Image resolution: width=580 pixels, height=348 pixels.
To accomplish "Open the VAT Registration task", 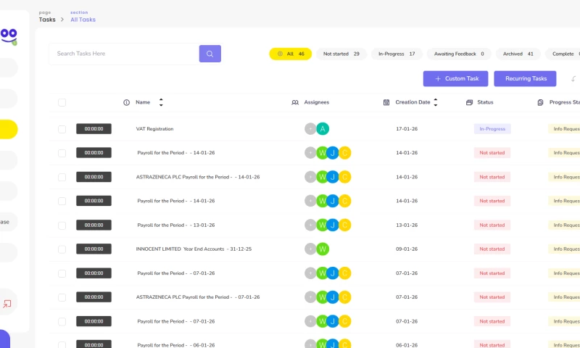I will click(154, 129).
